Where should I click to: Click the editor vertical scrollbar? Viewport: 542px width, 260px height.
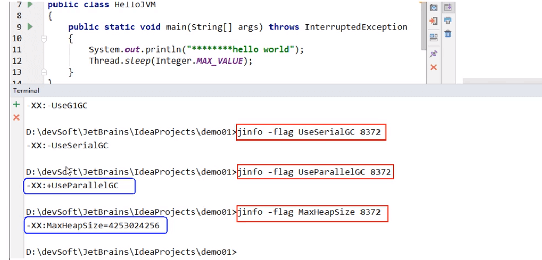tap(424, 26)
